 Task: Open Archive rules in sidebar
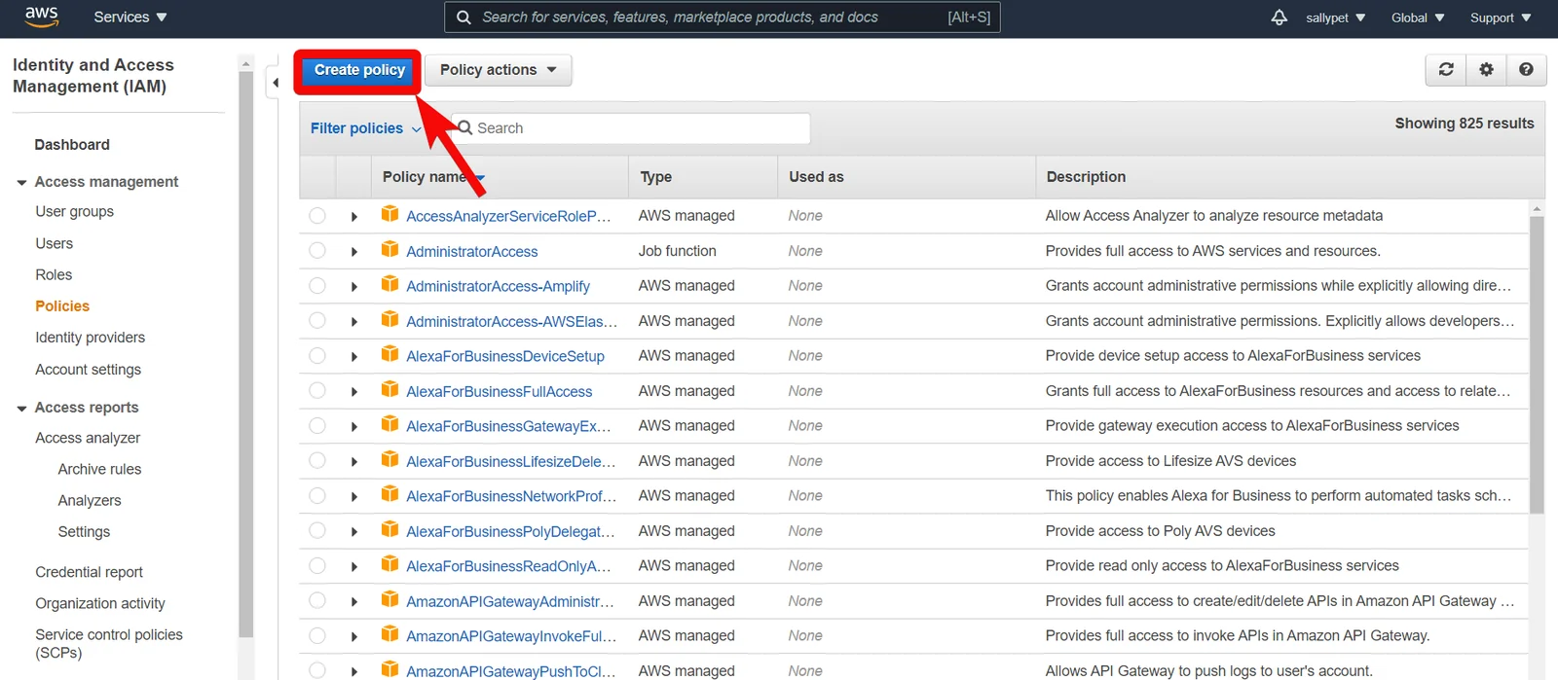(x=99, y=469)
